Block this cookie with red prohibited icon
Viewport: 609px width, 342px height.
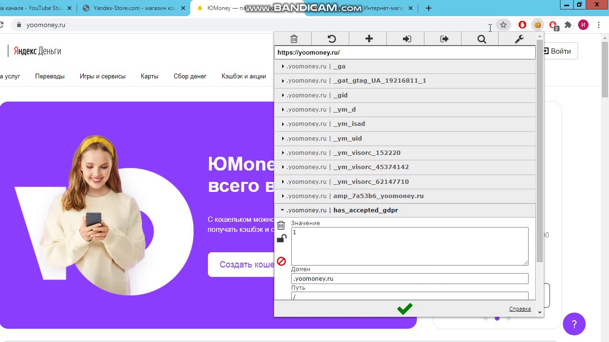coord(281,261)
